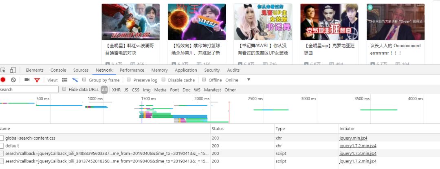Open the 书记舞 video thumbnail
This screenshot has height=169, width=440.
point(263,22)
